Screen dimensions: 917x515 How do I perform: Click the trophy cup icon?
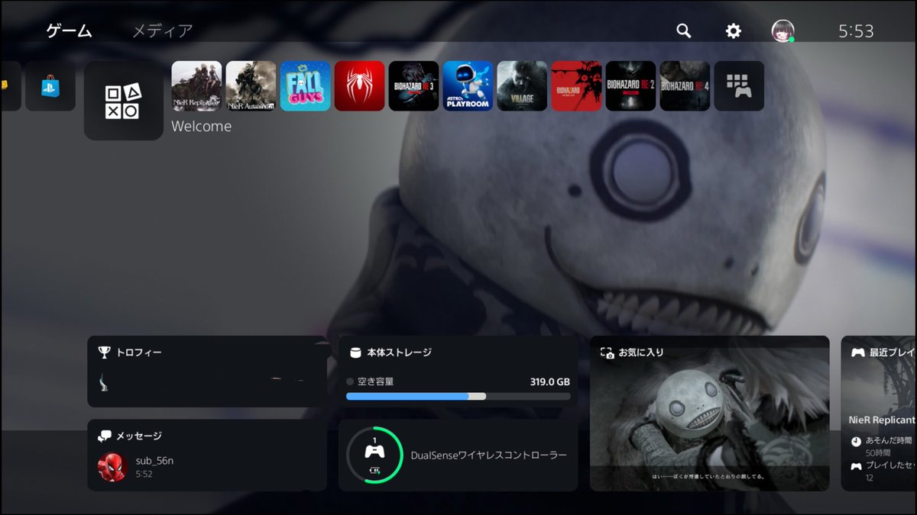[104, 352]
